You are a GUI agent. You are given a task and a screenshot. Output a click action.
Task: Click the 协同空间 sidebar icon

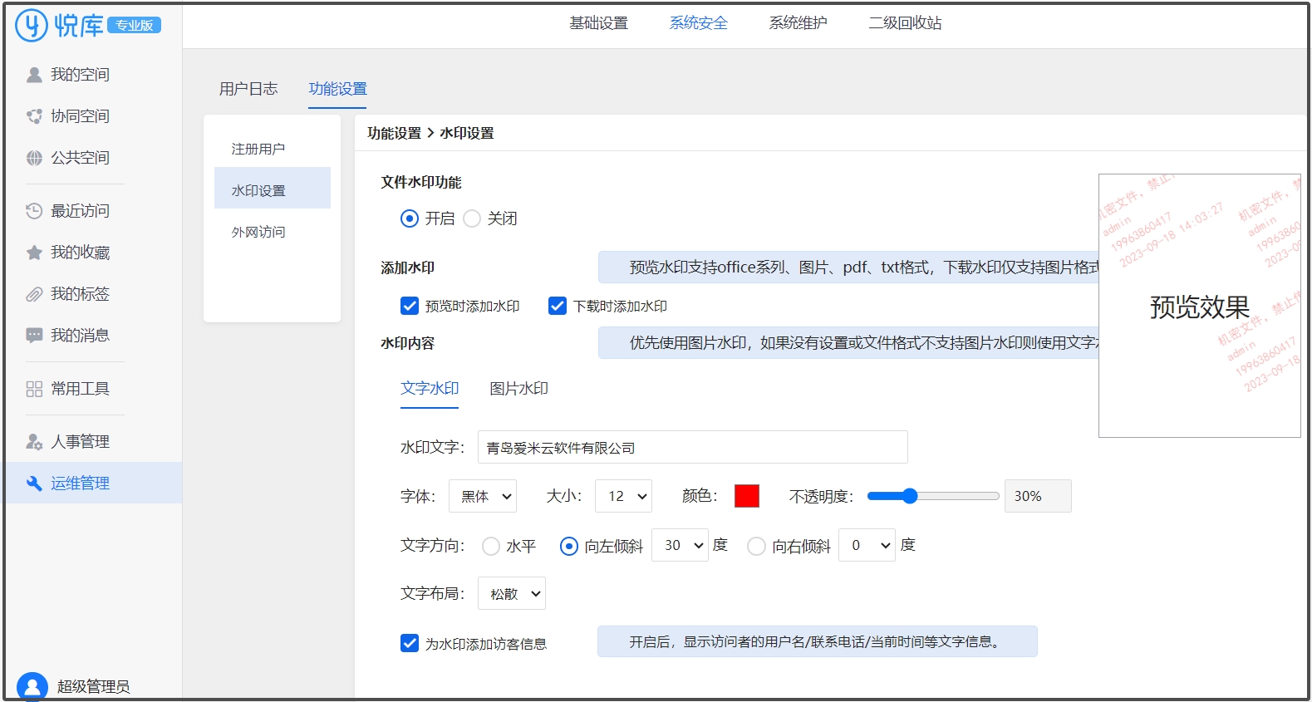tap(34, 116)
